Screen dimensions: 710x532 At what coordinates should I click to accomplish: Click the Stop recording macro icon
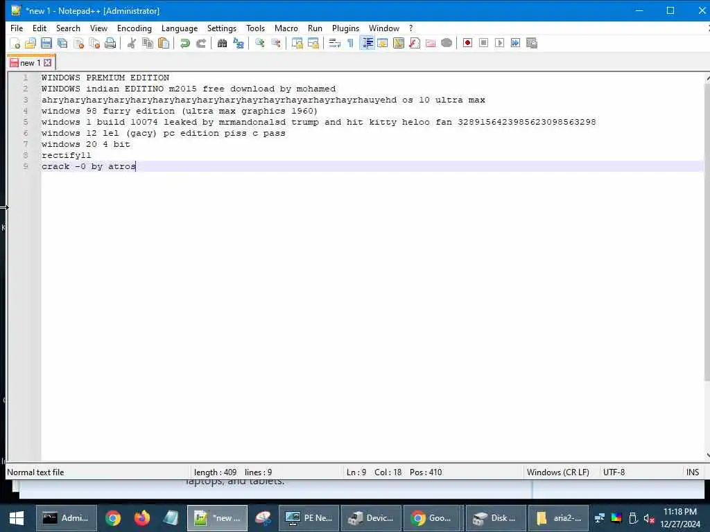point(483,43)
